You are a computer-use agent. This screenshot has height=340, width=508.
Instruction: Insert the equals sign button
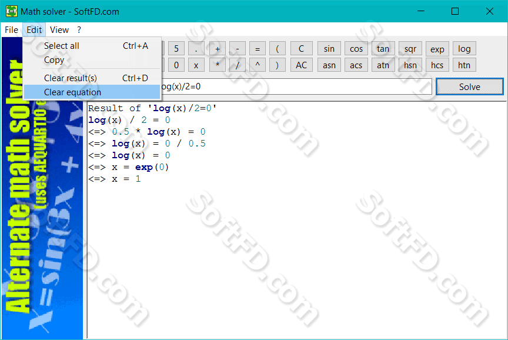point(258,49)
